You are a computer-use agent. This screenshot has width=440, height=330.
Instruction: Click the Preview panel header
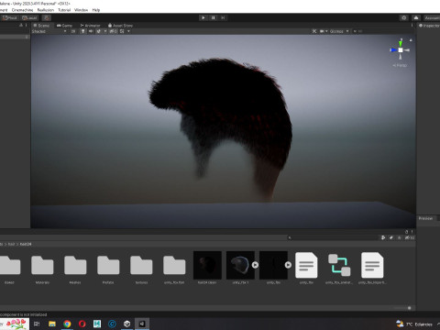(425, 218)
